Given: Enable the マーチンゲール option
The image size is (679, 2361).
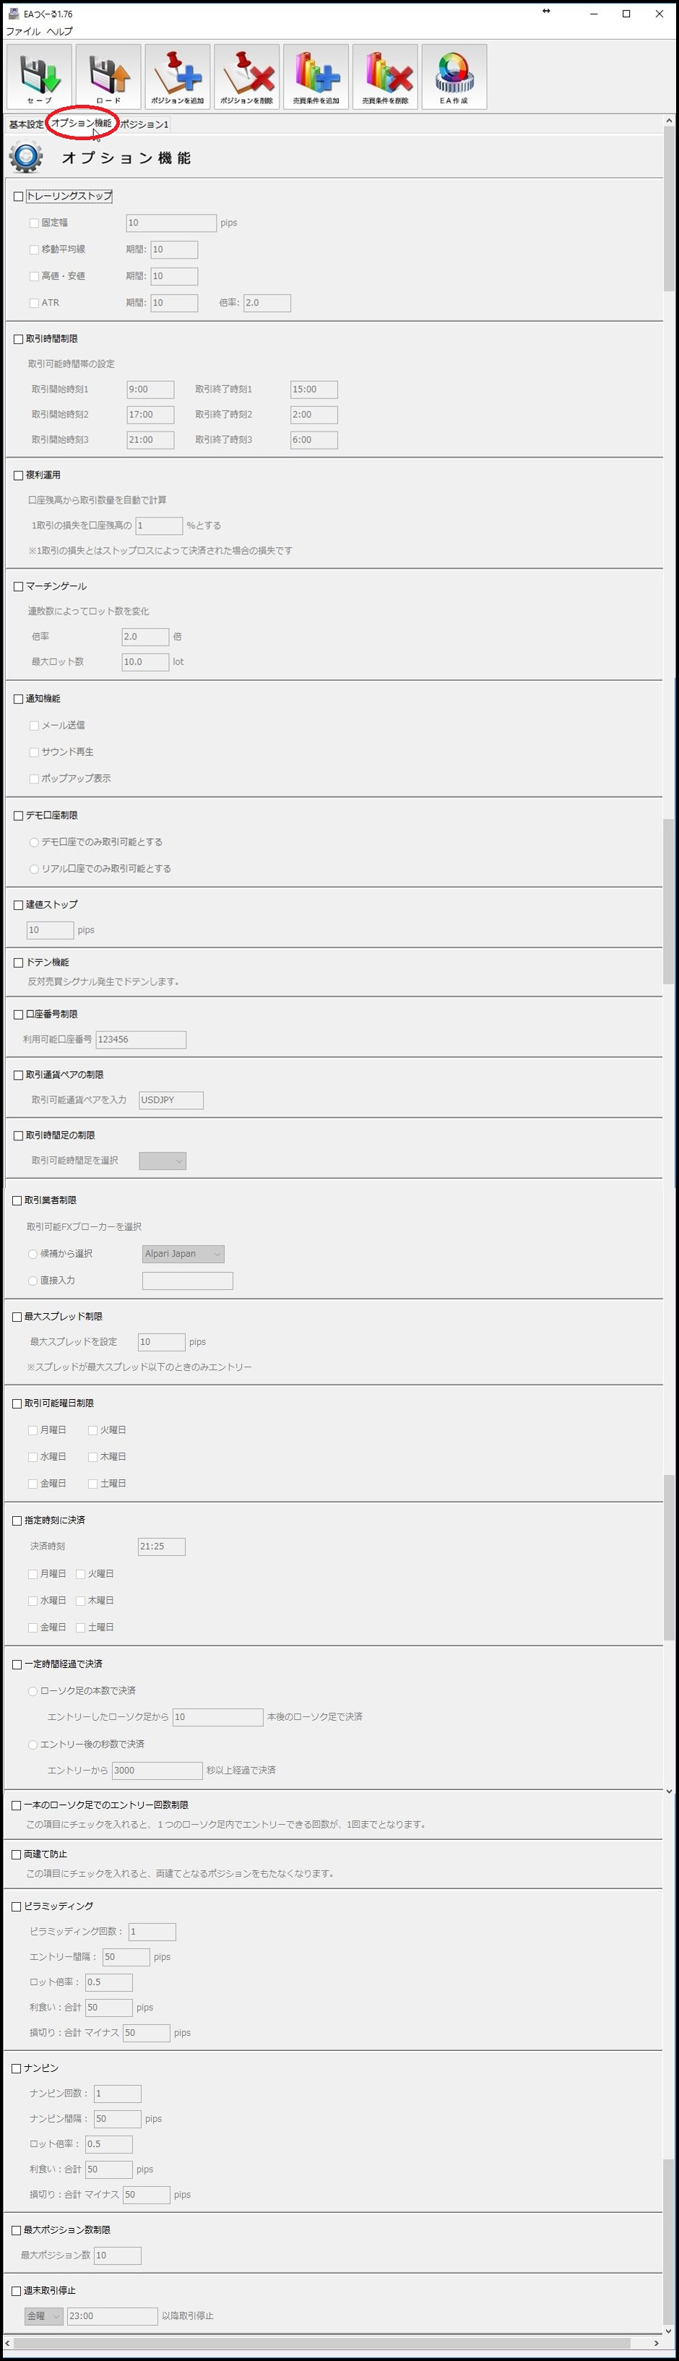Looking at the screenshot, I should pyautogui.click(x=18, y=587).
